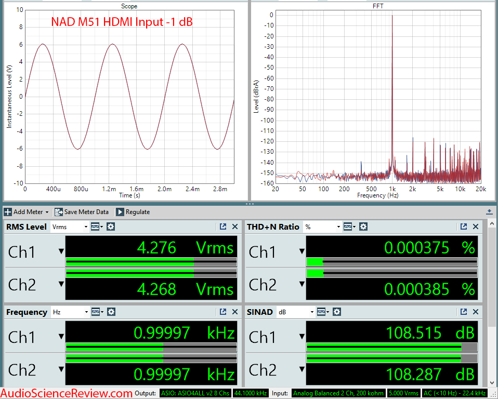The image size is (498, 399).
Task: Click meters panel scrollbar down arrow
Action: (x=492, y=383)
